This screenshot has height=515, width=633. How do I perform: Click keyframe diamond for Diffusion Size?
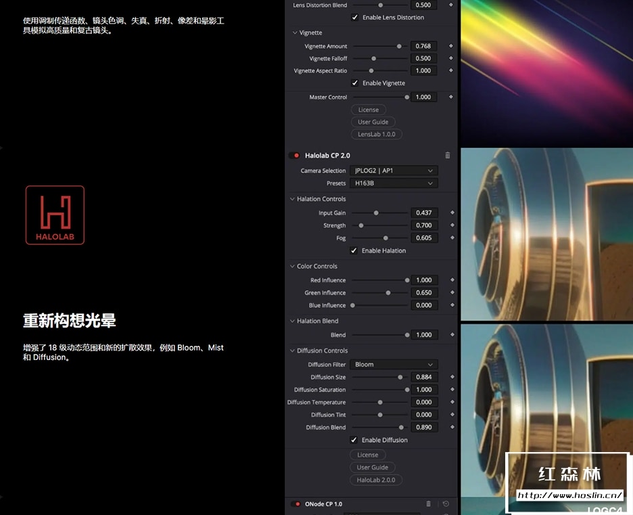tap(452, 377)
